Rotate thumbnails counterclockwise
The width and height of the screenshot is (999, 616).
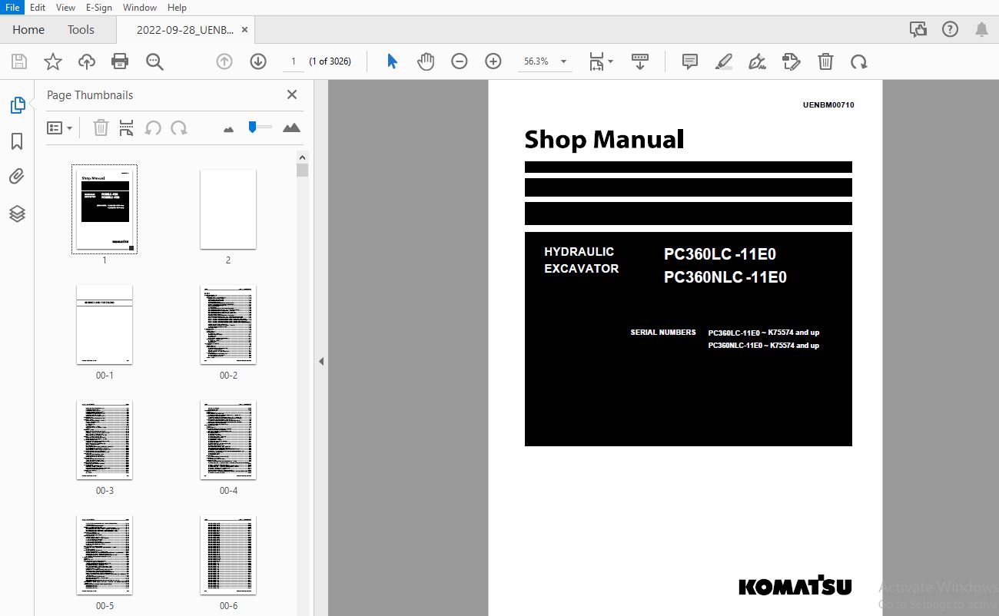(x=153, y=128)
